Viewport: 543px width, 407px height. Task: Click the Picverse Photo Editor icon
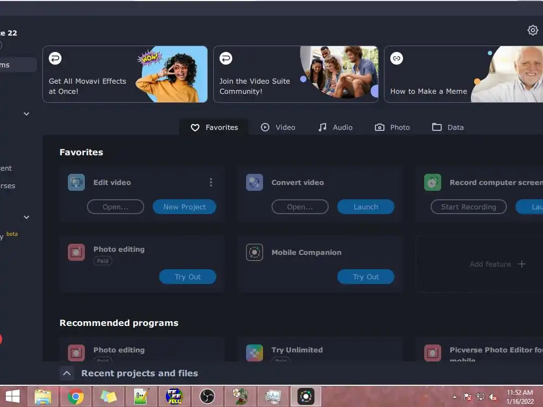tap(433, 352)
